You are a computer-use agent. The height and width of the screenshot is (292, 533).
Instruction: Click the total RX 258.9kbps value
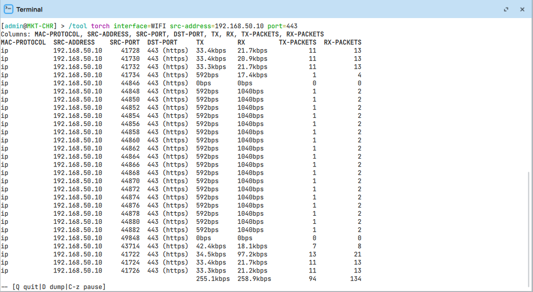[254, 279]
